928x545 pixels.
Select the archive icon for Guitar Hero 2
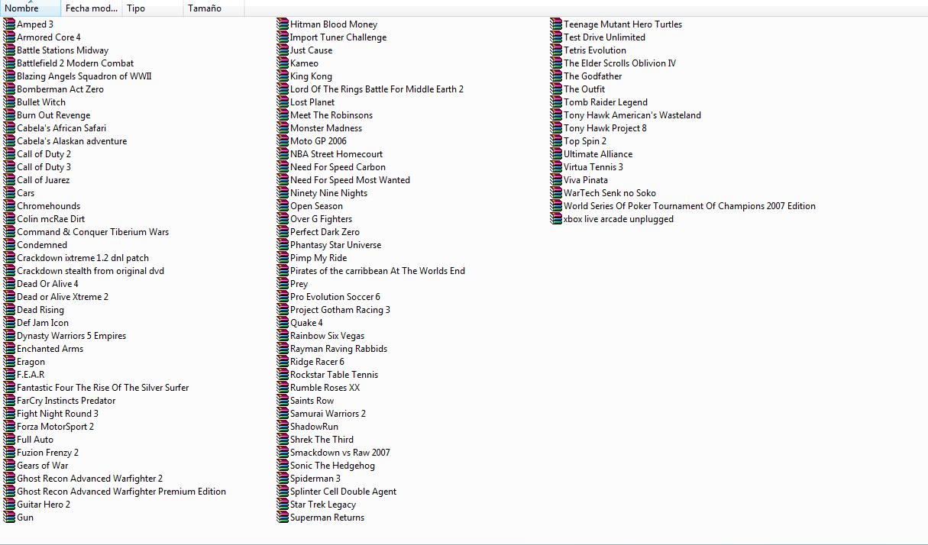tap(9, 505)
